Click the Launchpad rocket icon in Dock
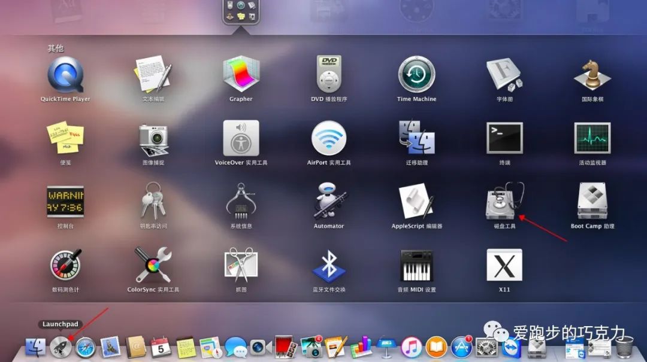This screenshot has height=362, width=647. coord(61,346)
